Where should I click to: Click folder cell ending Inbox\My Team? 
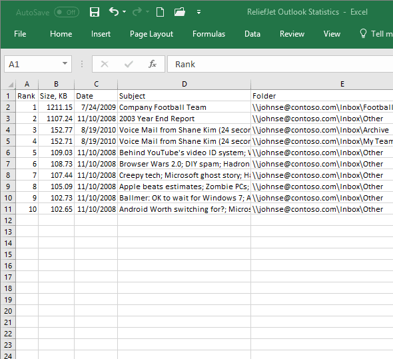[322, 141]
